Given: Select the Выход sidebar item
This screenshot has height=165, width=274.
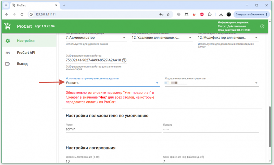Looking at the screenshot, I should pyautogui.click(x=29, y=64).
